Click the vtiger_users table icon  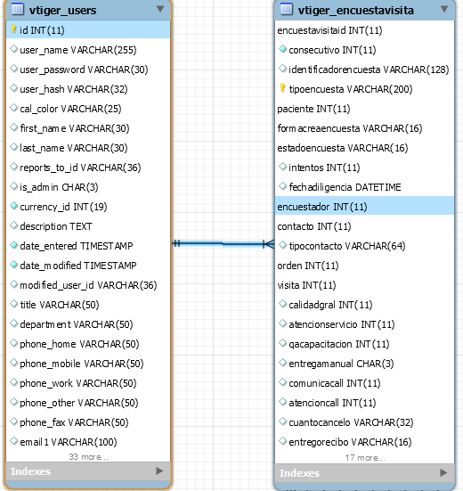point(18,9)
